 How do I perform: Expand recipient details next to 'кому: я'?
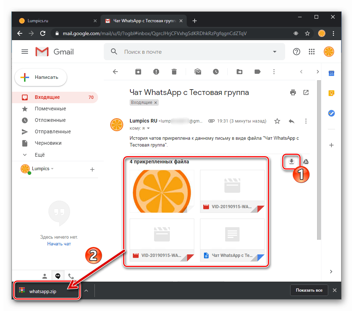[148, 128]
